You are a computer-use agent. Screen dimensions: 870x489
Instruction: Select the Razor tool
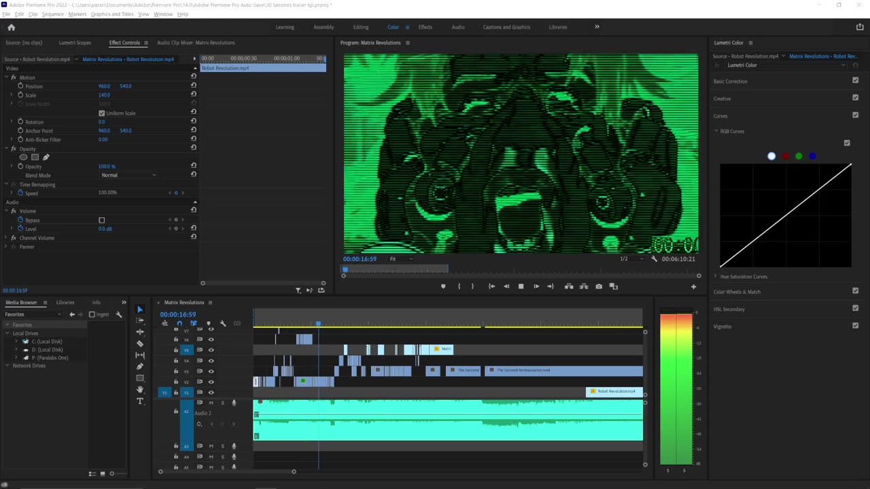(140, 344)
